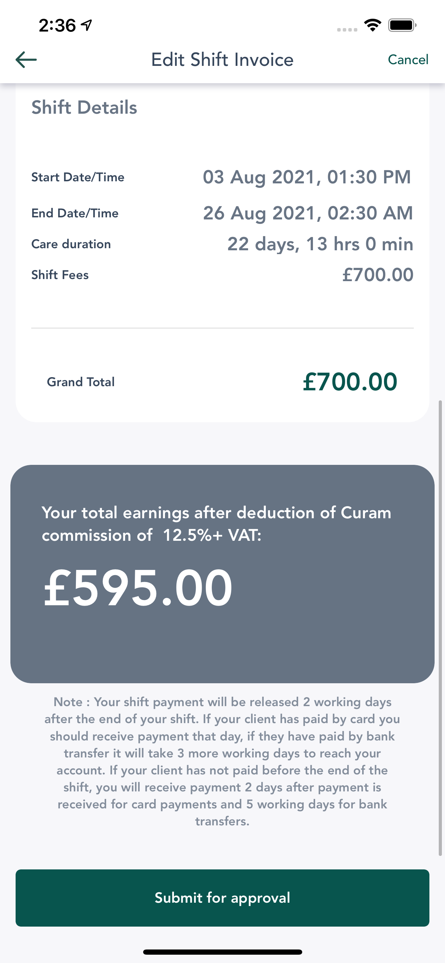Image resolution: width=445 pixels, height=963 pixels.
Task: Tap the battery indicator icon
Action: pos(402,25)
